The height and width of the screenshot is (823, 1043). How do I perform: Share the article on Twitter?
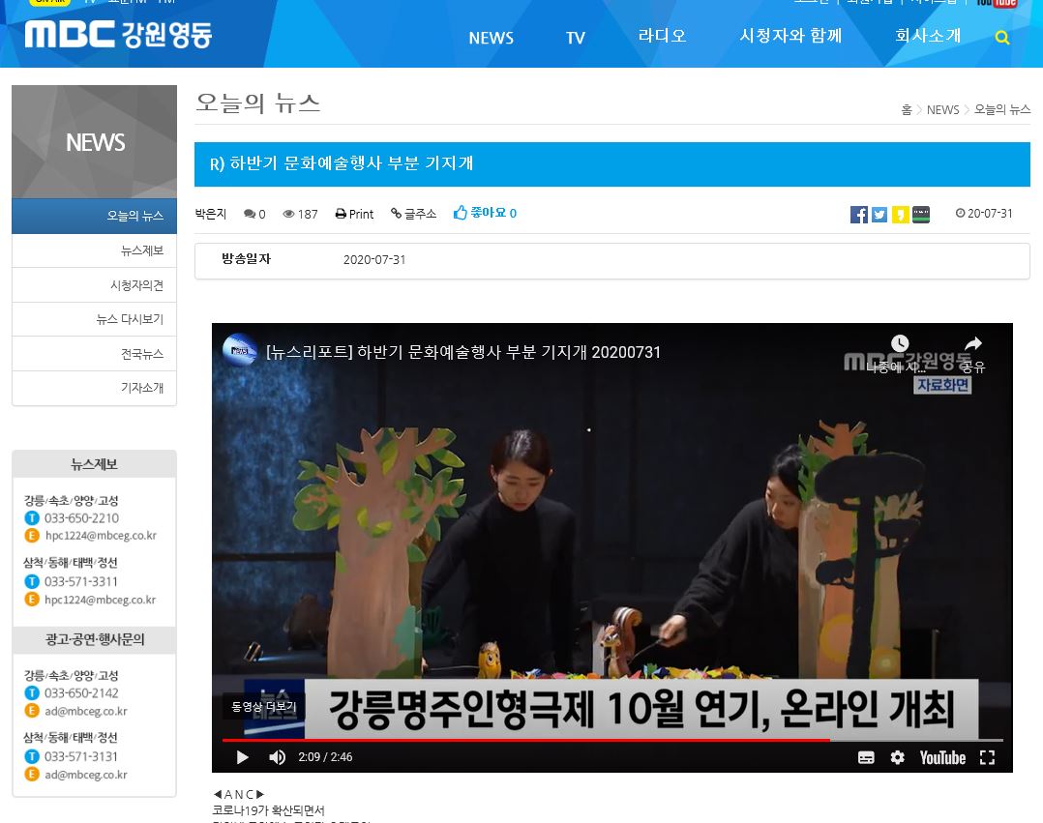click(879, 214)
